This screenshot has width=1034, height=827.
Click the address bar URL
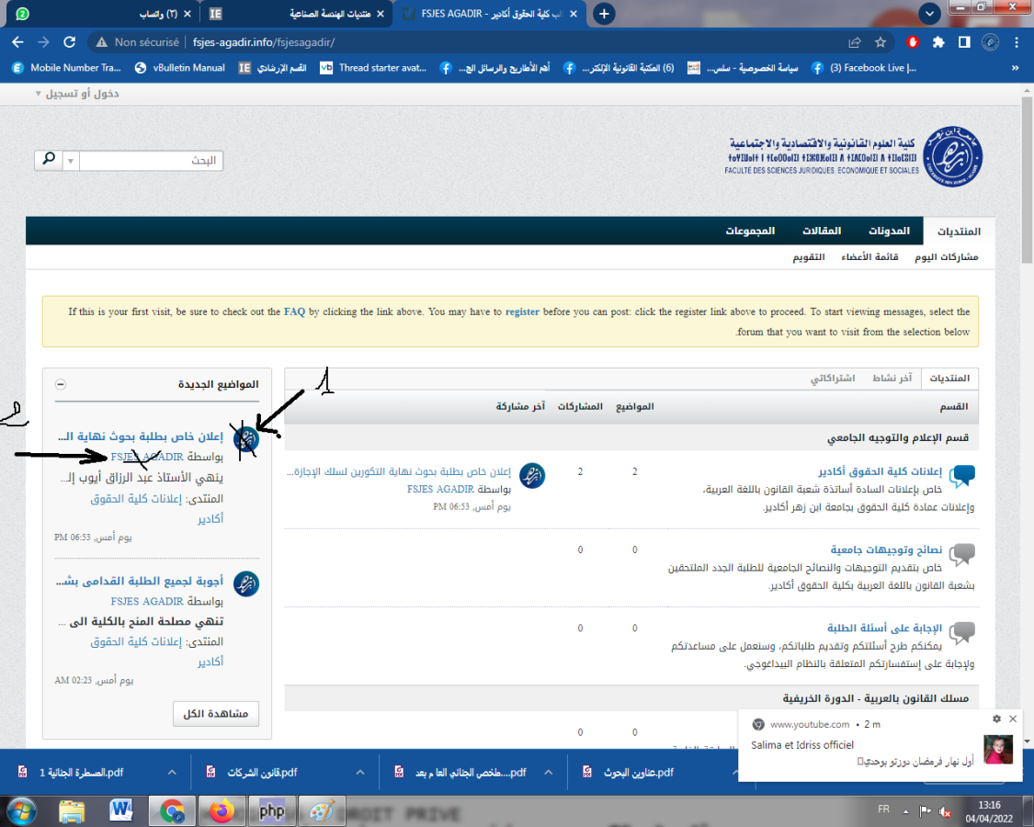tap(264, 42)
